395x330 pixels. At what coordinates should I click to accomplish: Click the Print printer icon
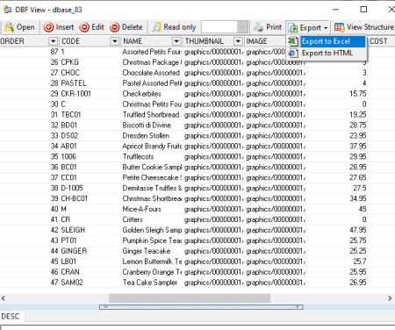pyautogui.click(x=258, y=27)
